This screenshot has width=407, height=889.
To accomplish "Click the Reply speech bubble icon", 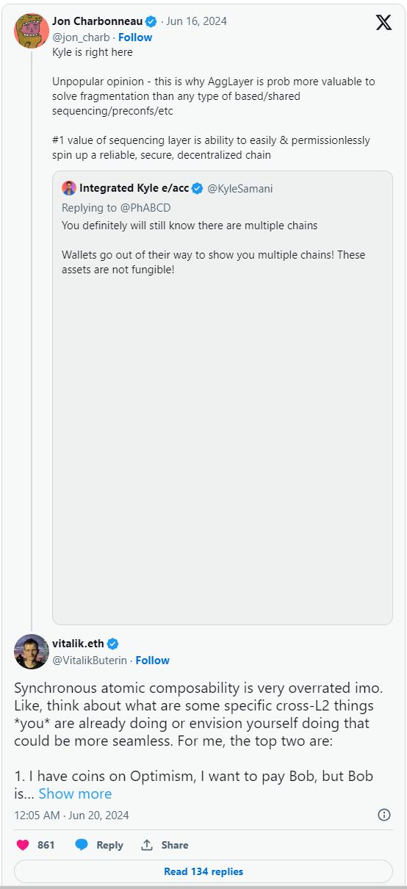I will pyautogui.click(x=82, y=845).
